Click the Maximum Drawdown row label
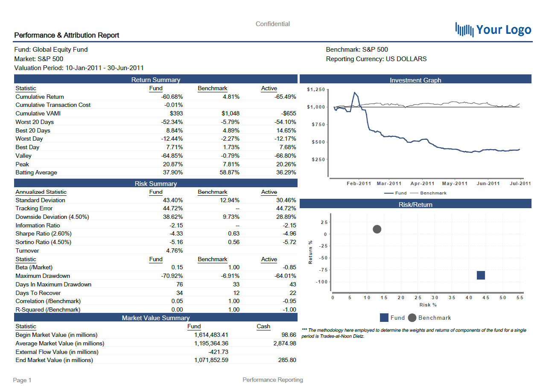546x386 pixels. pyautogui.click(x=43, y=276)
